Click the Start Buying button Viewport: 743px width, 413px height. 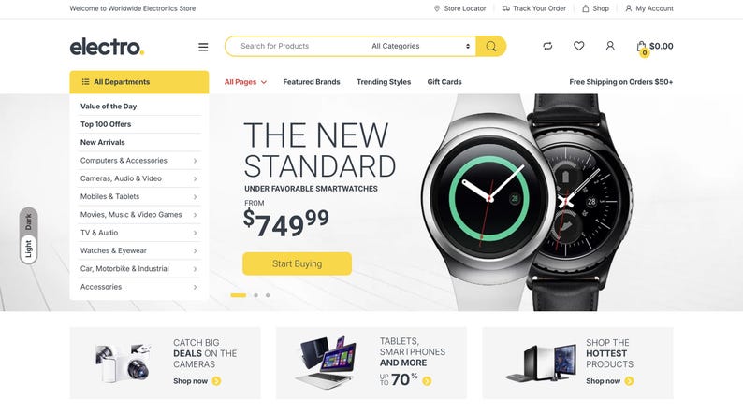[x=297, y=263]
